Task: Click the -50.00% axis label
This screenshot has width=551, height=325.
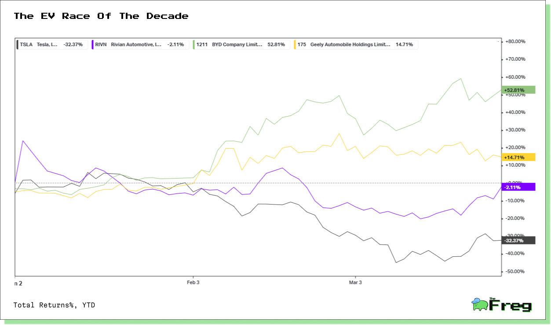Action: click(x=515, y=271)
